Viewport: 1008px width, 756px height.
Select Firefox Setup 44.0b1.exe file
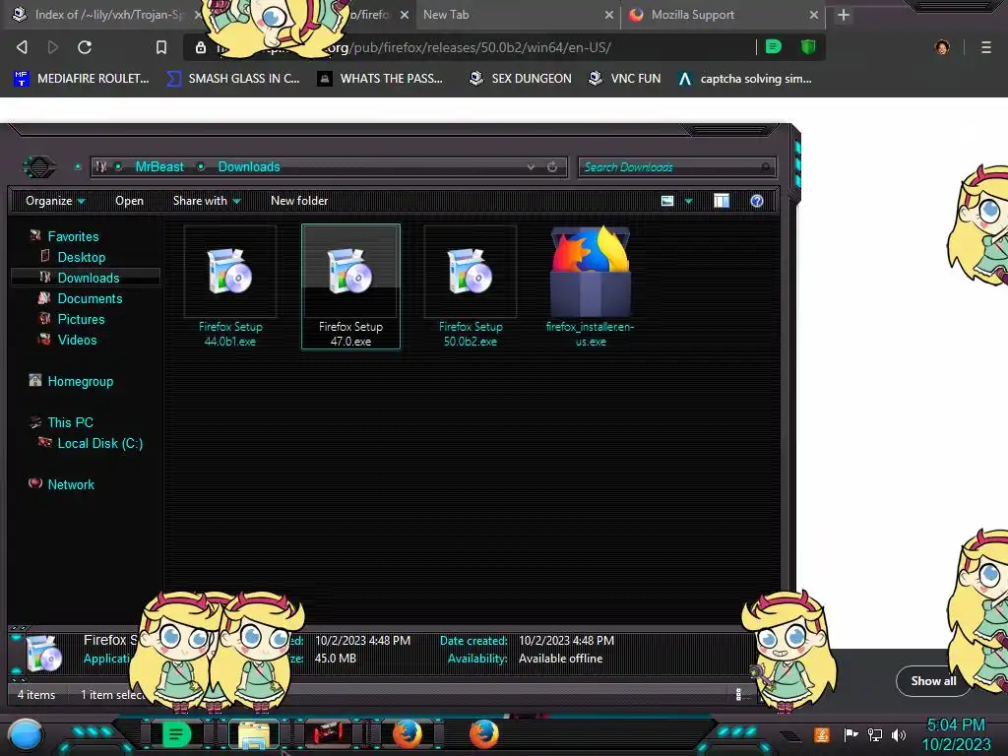coord(230,286)
